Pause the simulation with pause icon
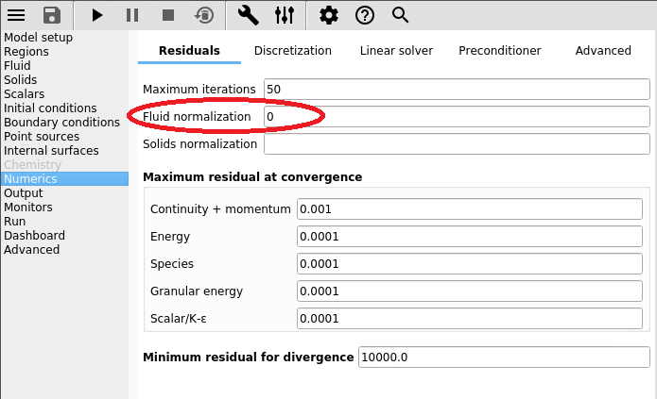657x399 pixels. coord(132,15)
